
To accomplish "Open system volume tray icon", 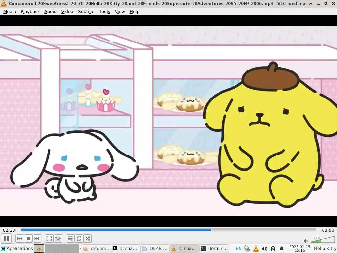I will point(264,249).
